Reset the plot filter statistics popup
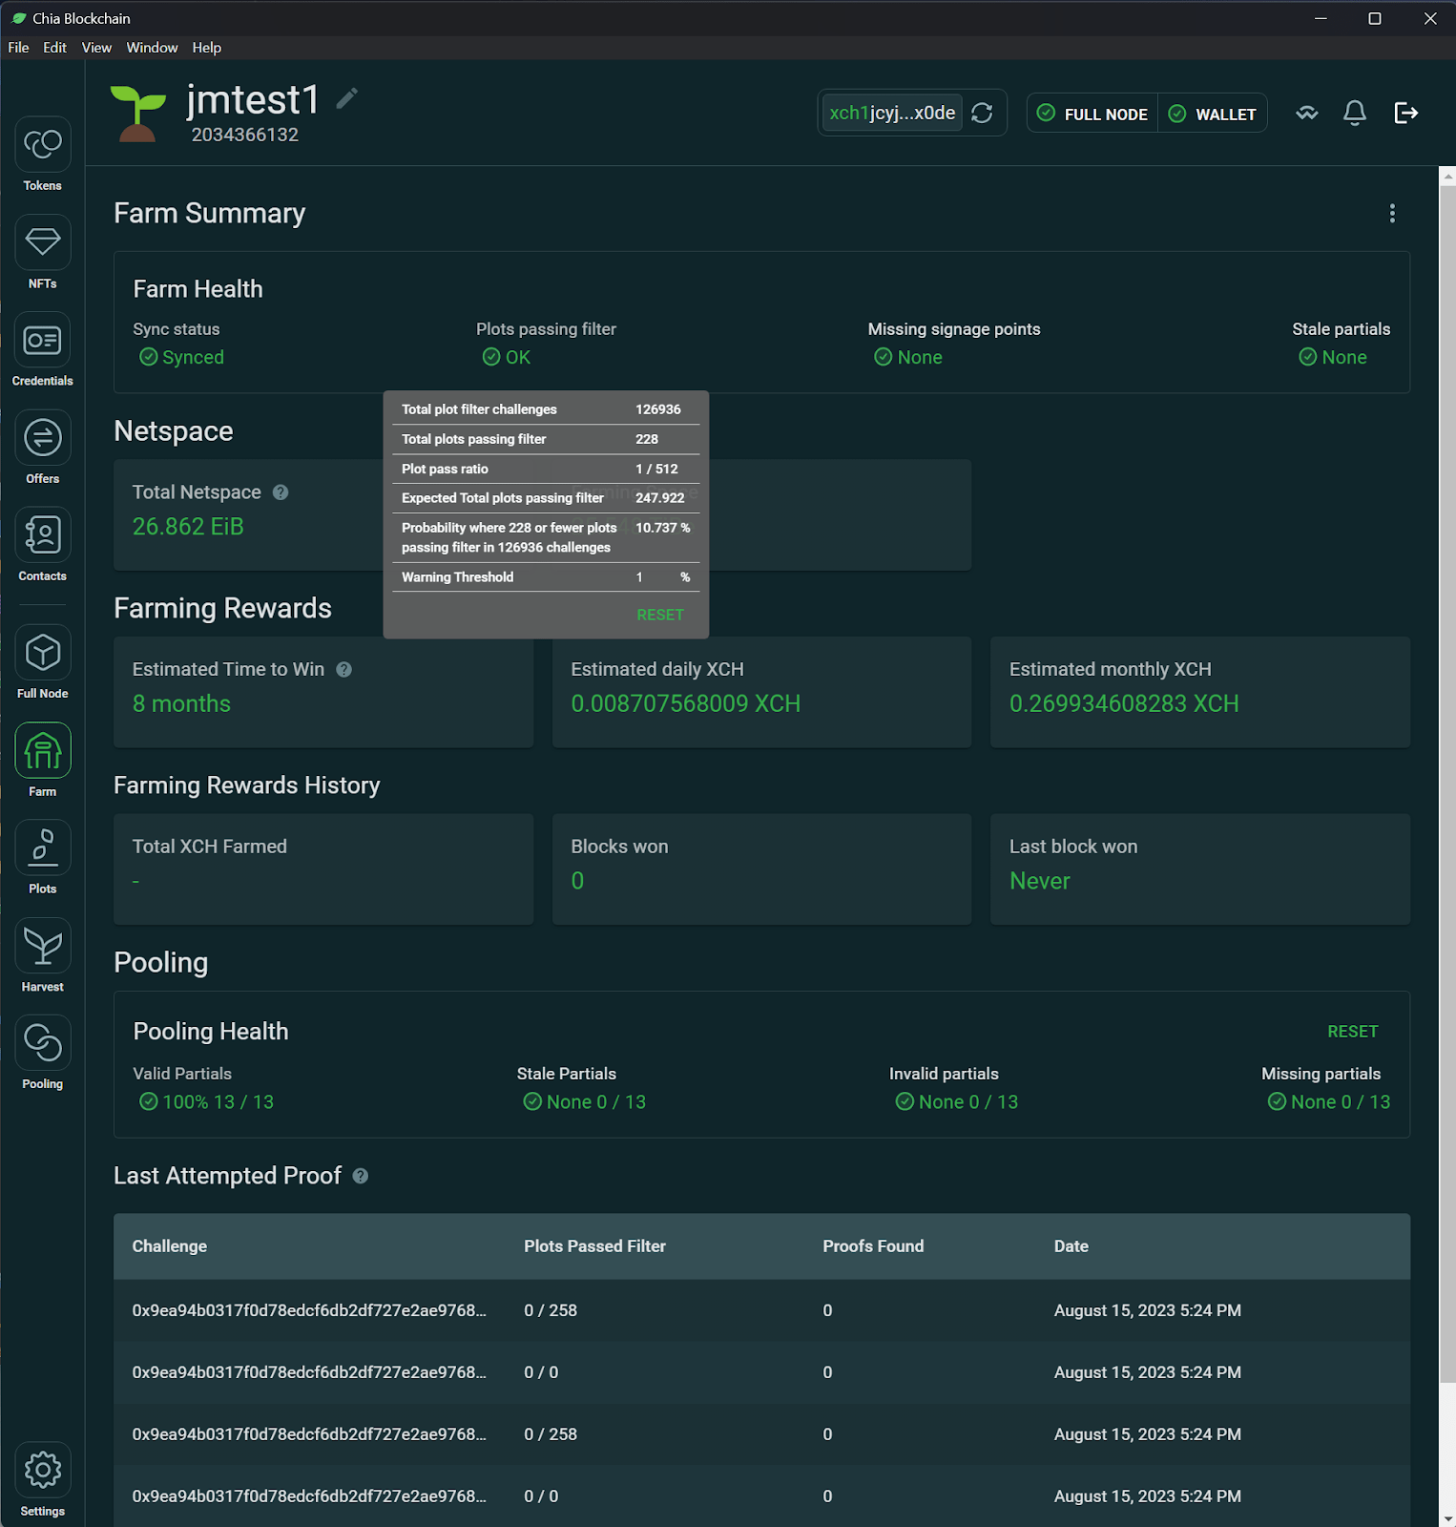Image resolution: width=1456 pixels, height=1527 pixels. point(659,615)
